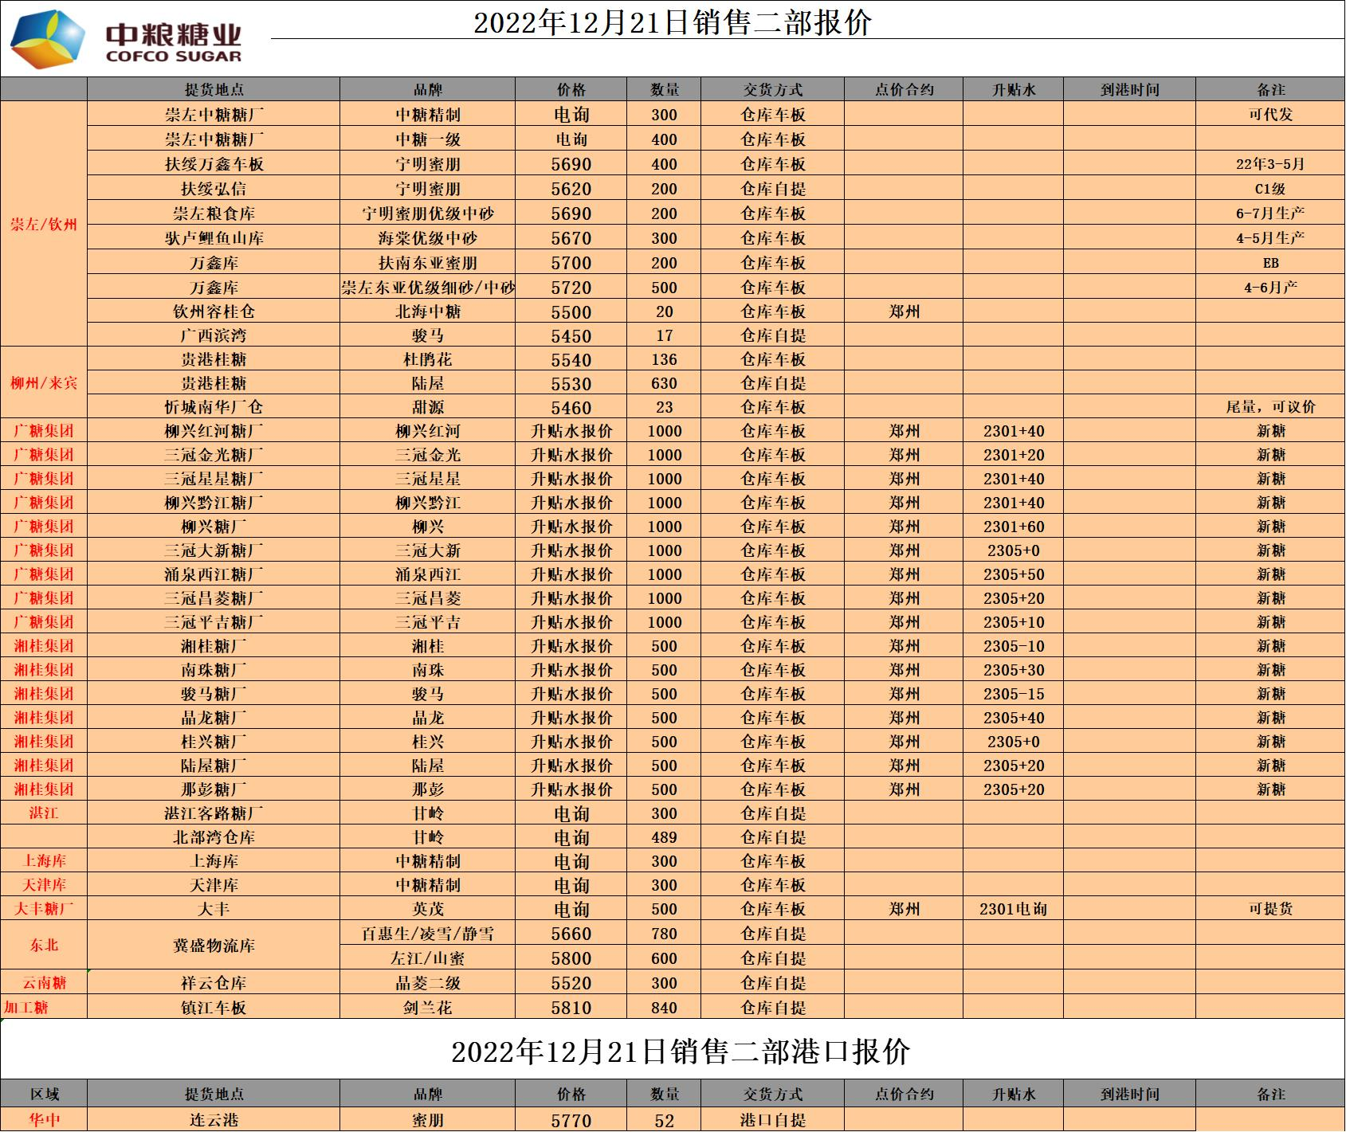Select the 剑兰花 brand cell
The width and height of the screenshot is (1346, 1132).
pos(427,1008)
